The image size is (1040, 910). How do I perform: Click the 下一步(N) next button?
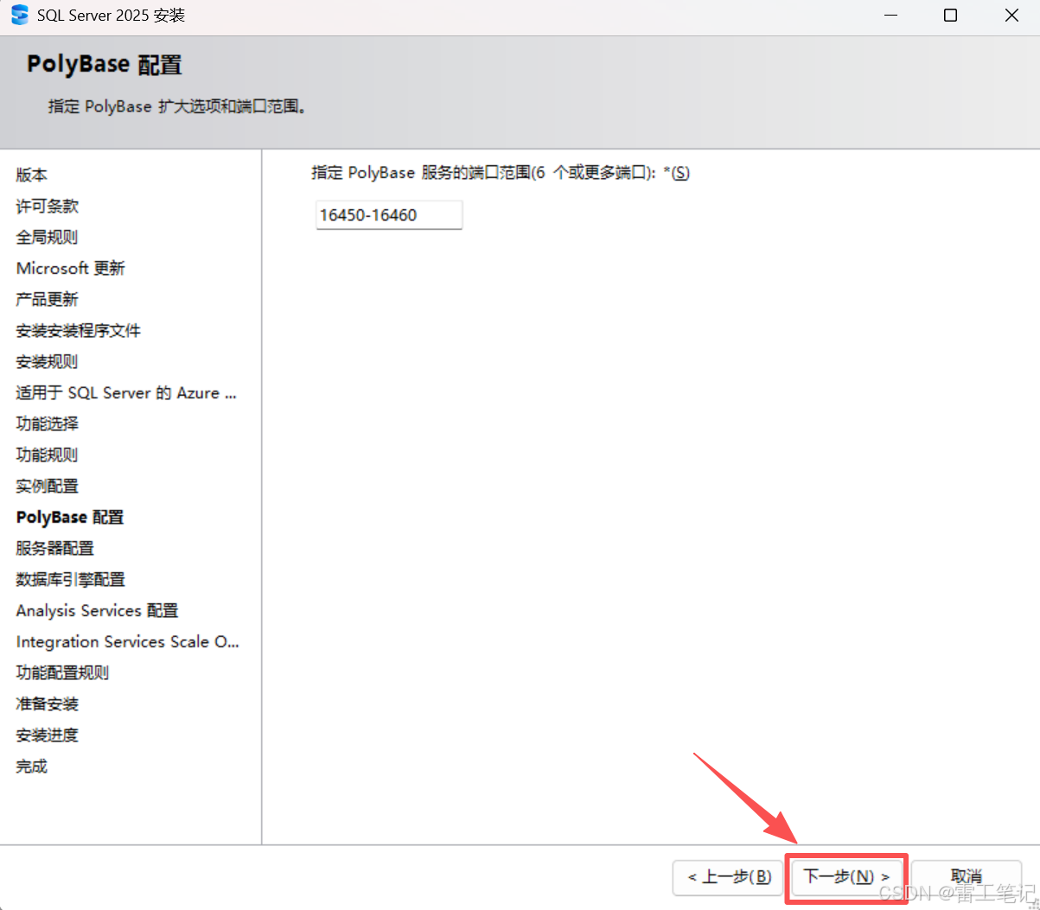(x=846, y=877)
